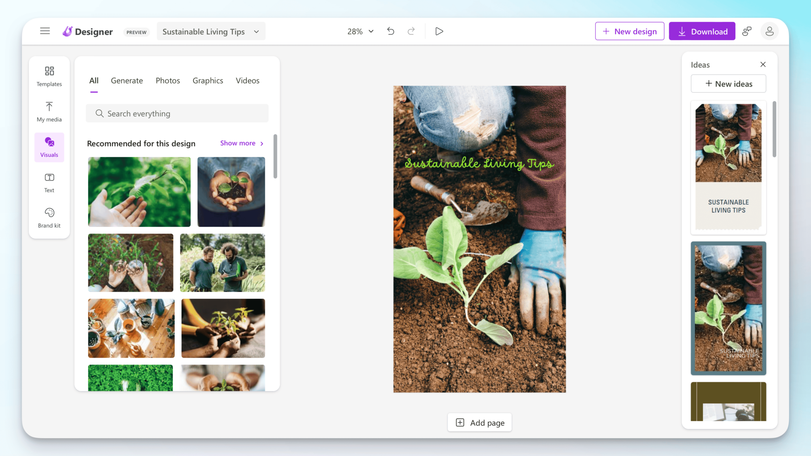Open the hamburger menu
811x456 pixels.
[44, 30]
